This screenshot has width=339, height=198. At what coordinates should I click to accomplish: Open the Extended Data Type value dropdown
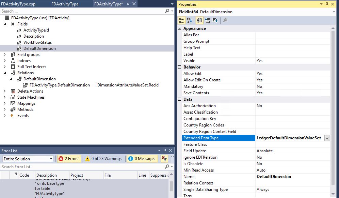click(327, 138)
